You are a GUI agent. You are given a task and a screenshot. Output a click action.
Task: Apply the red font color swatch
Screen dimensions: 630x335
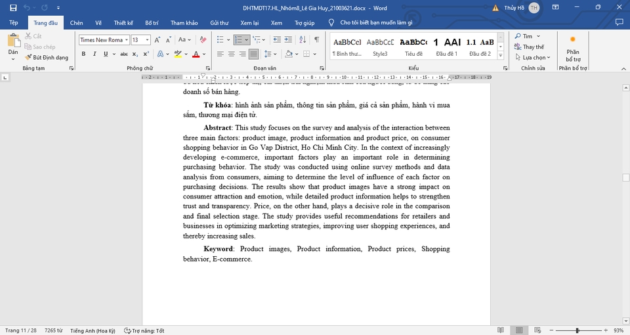[196, 54]
